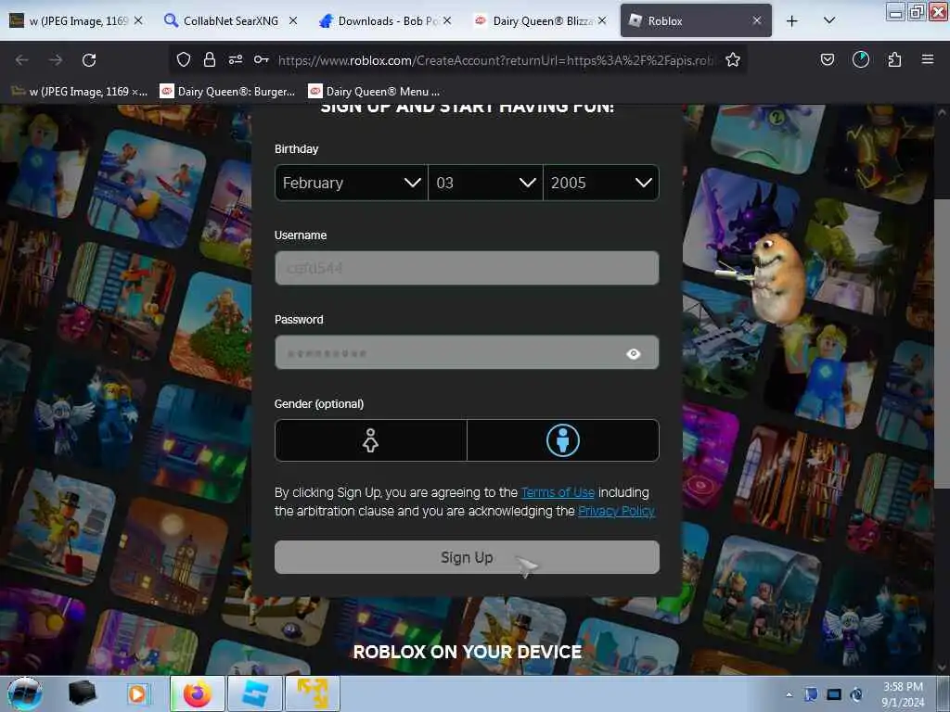This screenshot has width=950, height=712.
Task: Open the birthday day dropdown showing 03
Action: point(485,183)
